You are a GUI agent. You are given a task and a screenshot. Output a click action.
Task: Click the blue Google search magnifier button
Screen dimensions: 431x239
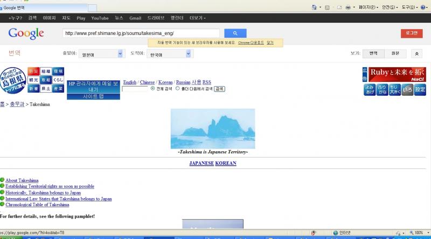click(235, 33)
